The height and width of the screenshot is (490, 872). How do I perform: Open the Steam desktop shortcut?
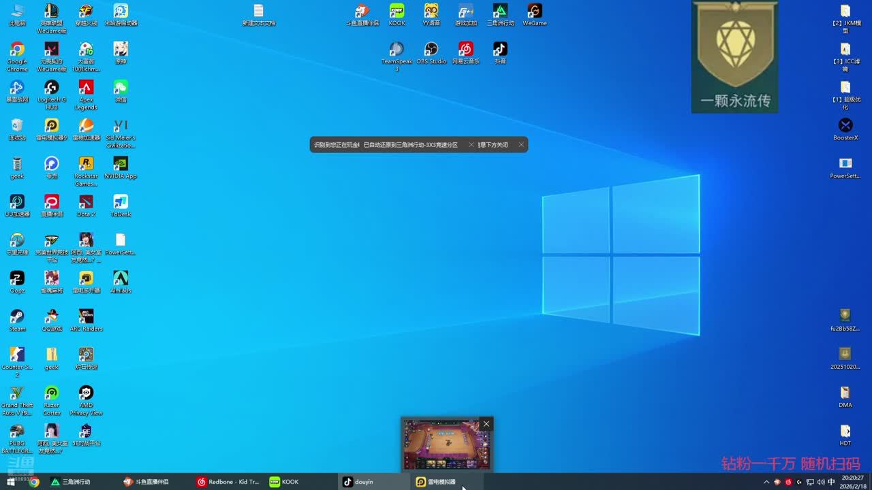(x=17, y=317)
